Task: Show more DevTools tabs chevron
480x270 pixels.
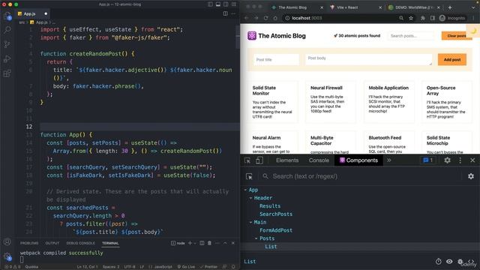Action: pyautogui.click(x=388, y=160)
